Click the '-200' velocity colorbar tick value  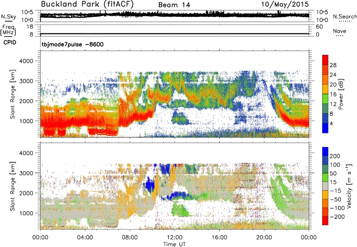tap(337, 217)
